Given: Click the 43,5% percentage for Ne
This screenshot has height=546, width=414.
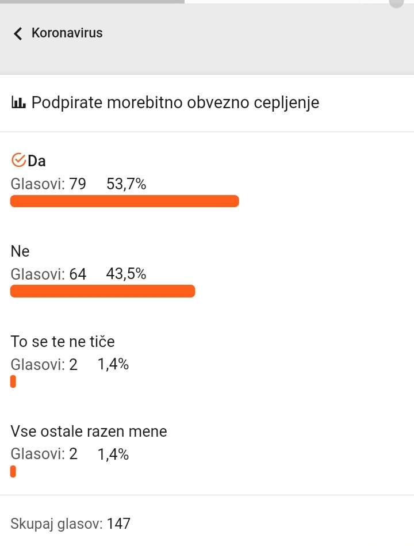Looking at the screenshot, I should point(126,274).
